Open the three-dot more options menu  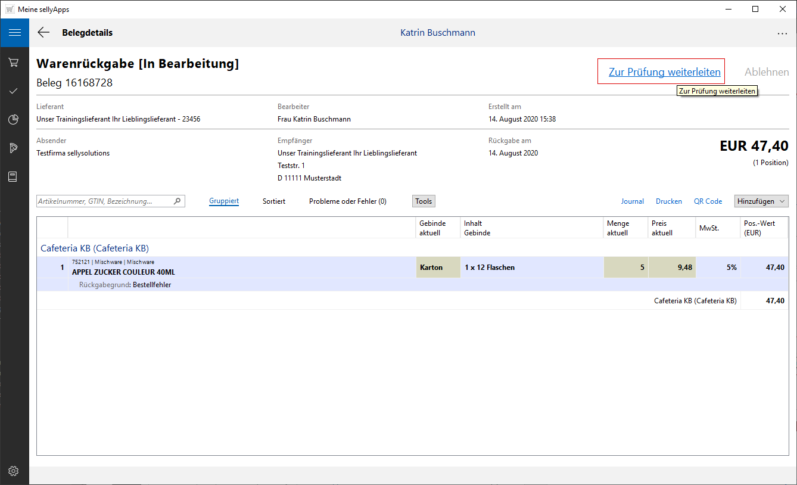point(782,34)
